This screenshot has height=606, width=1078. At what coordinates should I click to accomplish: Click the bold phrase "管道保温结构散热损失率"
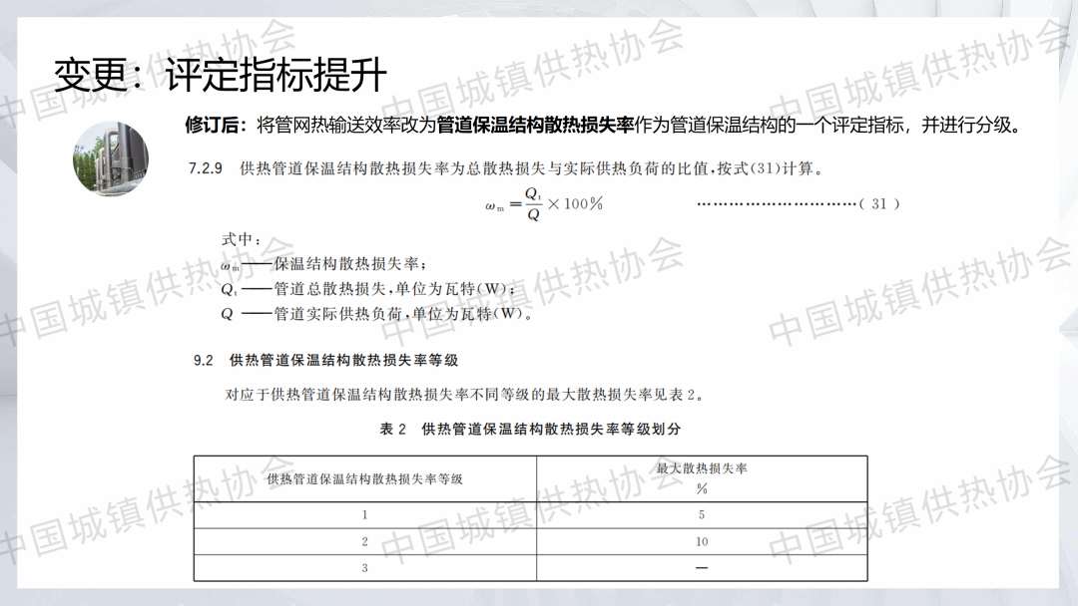[x=536, y=125]
